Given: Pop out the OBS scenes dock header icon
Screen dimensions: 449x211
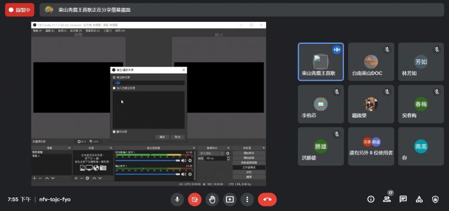Looking at the screenshot, I should click(x=69, y=148).
